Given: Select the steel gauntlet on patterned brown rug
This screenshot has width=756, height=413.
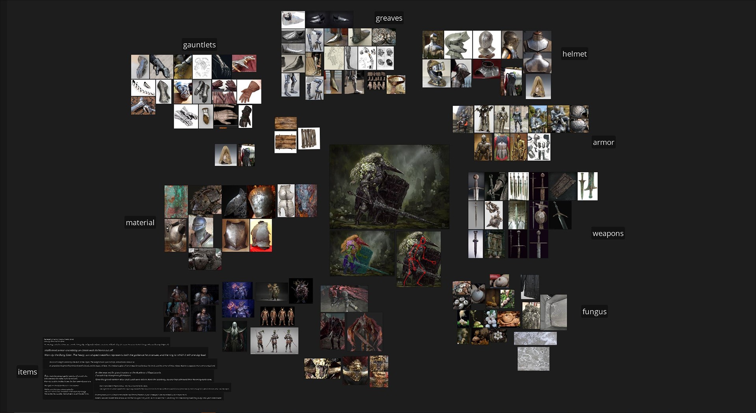Looking at the screenshot, I should click(x=143, y=106).
